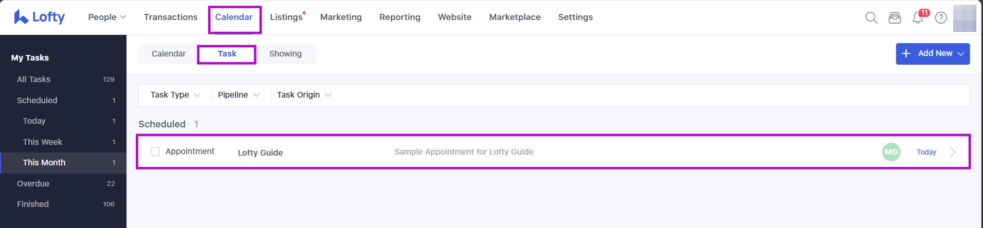Viewport: 983px width, 228px height.
Task: Expand the Task Type filter
Action: pos(175,95)
